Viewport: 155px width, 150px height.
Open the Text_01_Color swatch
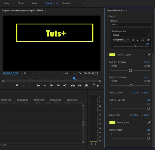112,55
